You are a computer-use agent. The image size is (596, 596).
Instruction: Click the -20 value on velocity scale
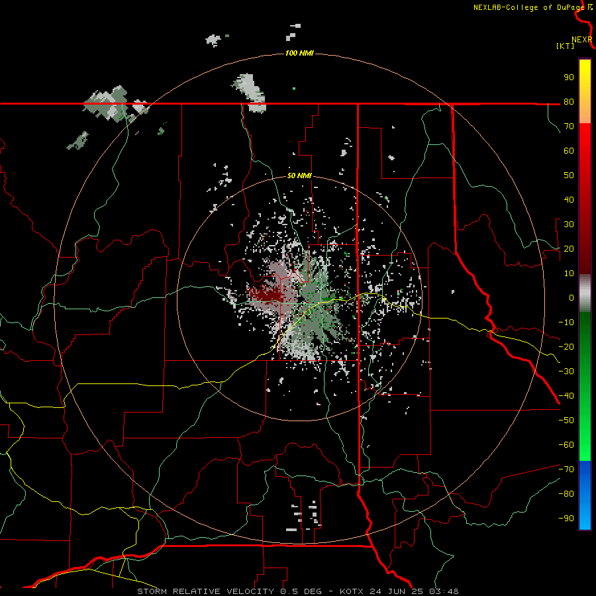point(566,346)
